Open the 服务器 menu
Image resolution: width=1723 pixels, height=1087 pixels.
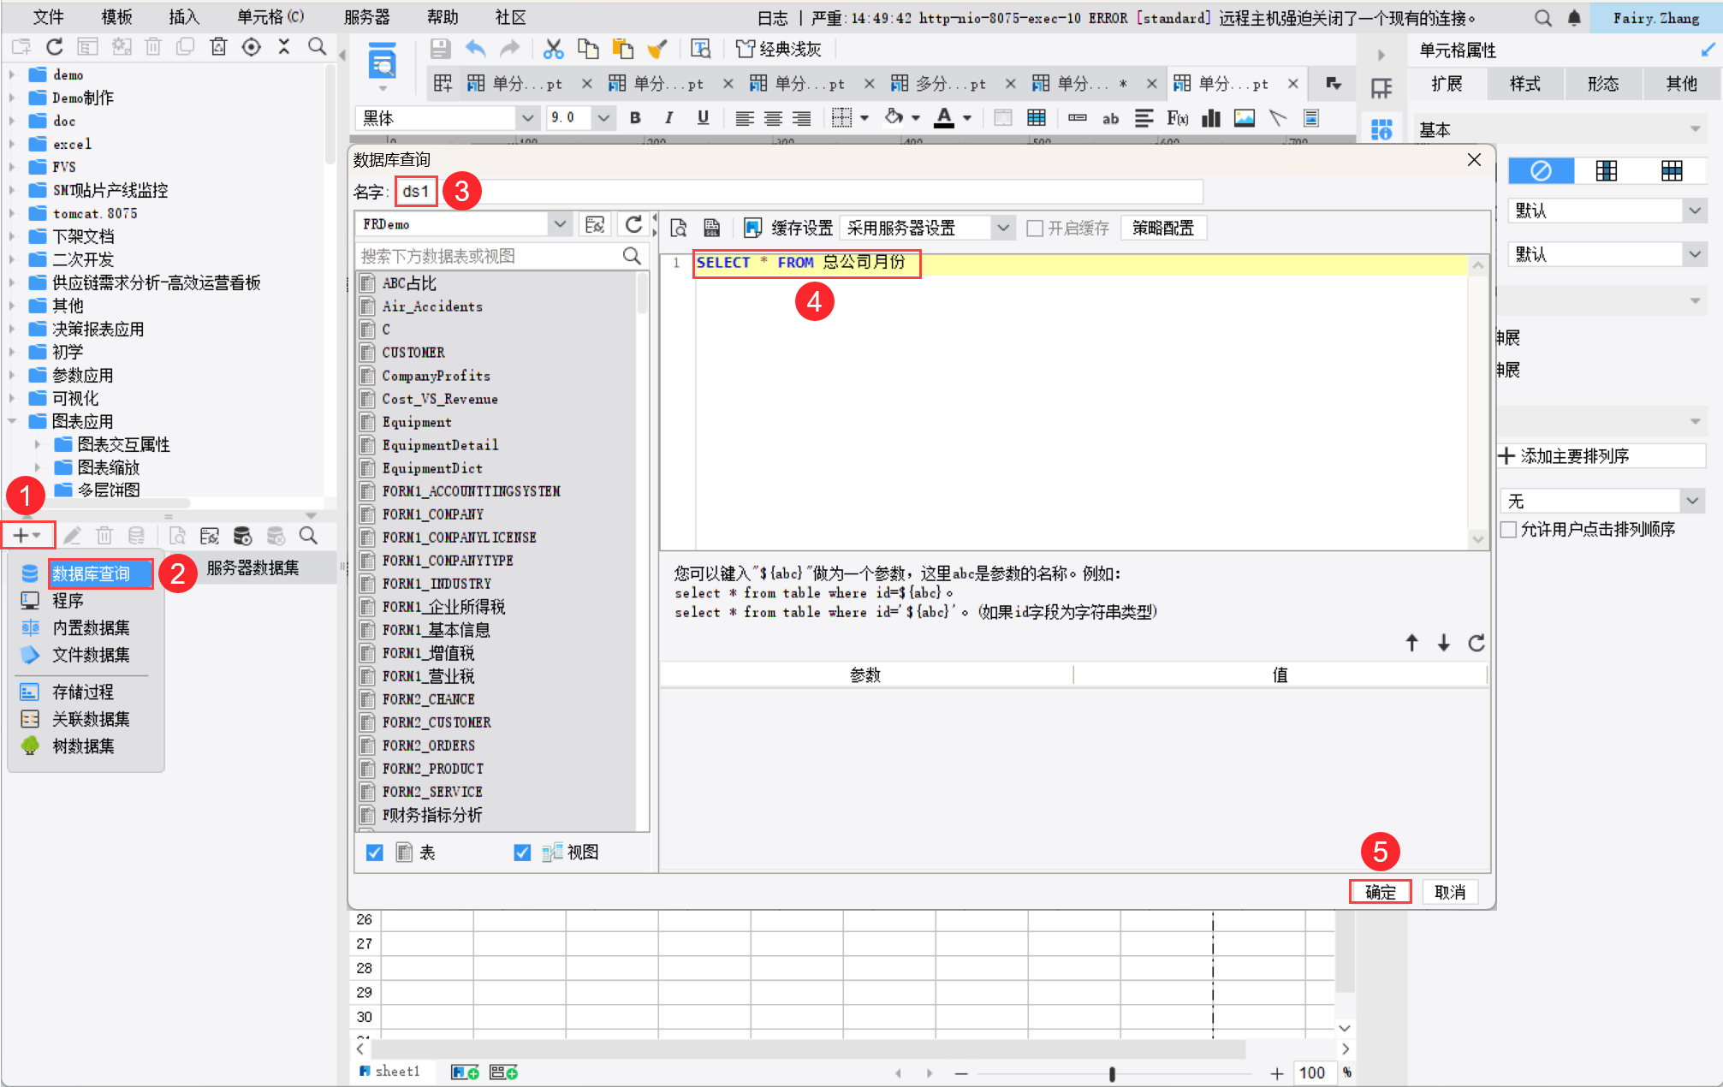pyautogui.click(x=366, y=17)
